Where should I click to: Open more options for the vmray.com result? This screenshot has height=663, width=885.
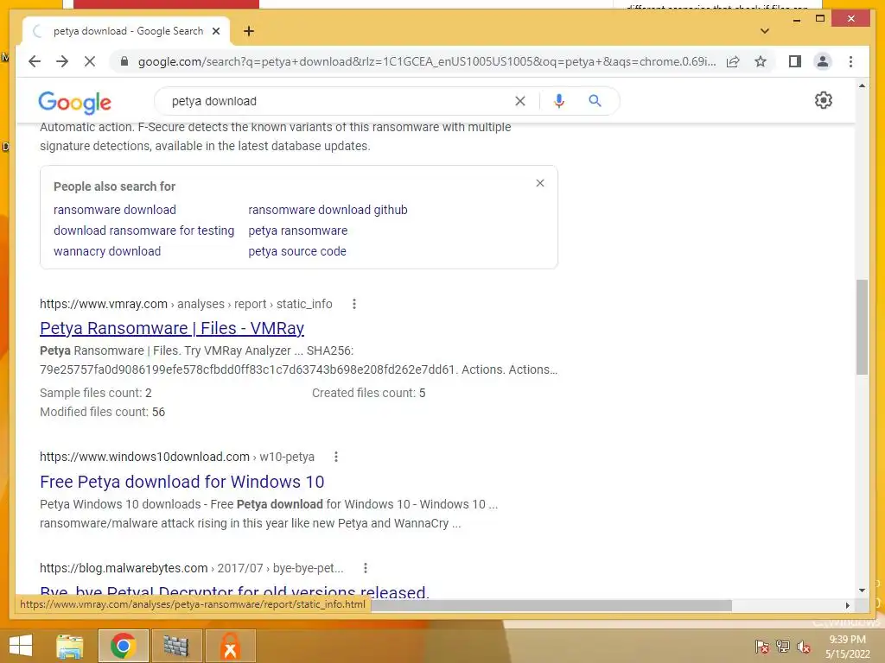tap(353, 304)
